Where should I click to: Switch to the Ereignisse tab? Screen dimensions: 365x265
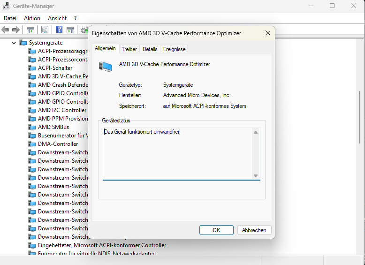pyautogui.click(x=175, y=49)
